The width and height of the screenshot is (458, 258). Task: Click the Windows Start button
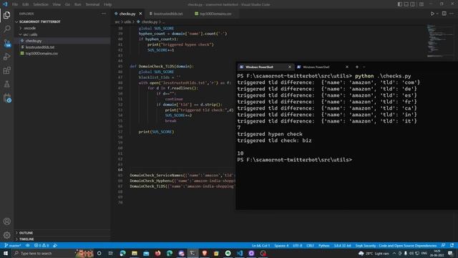(x=5, y=253)
